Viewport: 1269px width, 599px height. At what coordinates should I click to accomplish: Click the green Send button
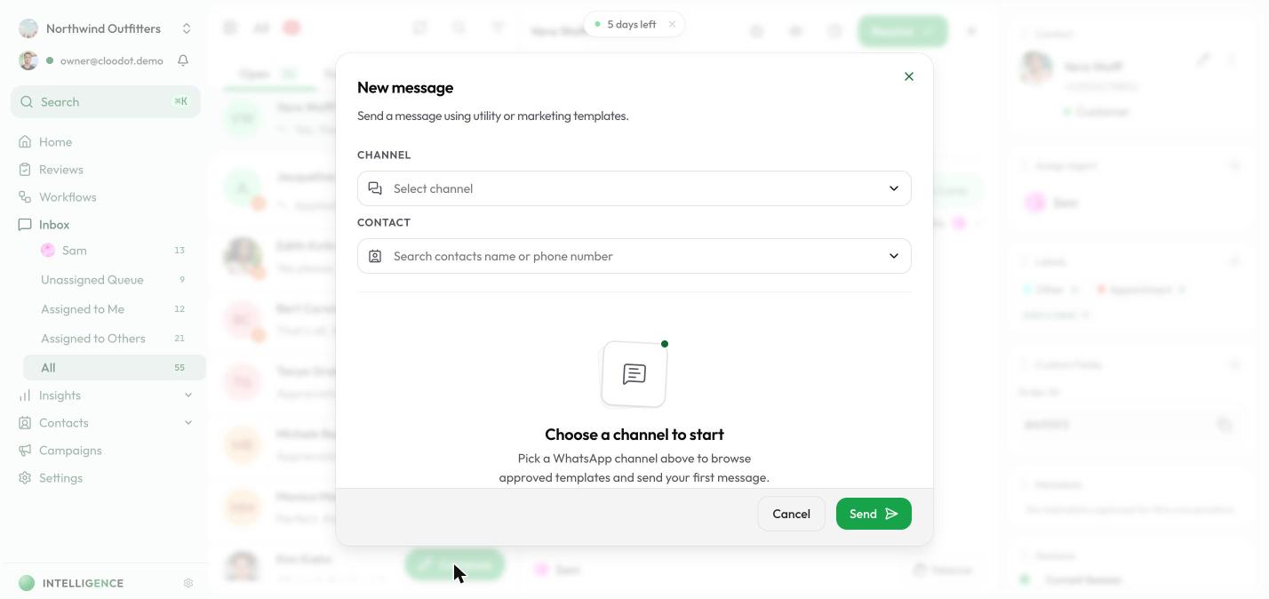tap(874, 514)
